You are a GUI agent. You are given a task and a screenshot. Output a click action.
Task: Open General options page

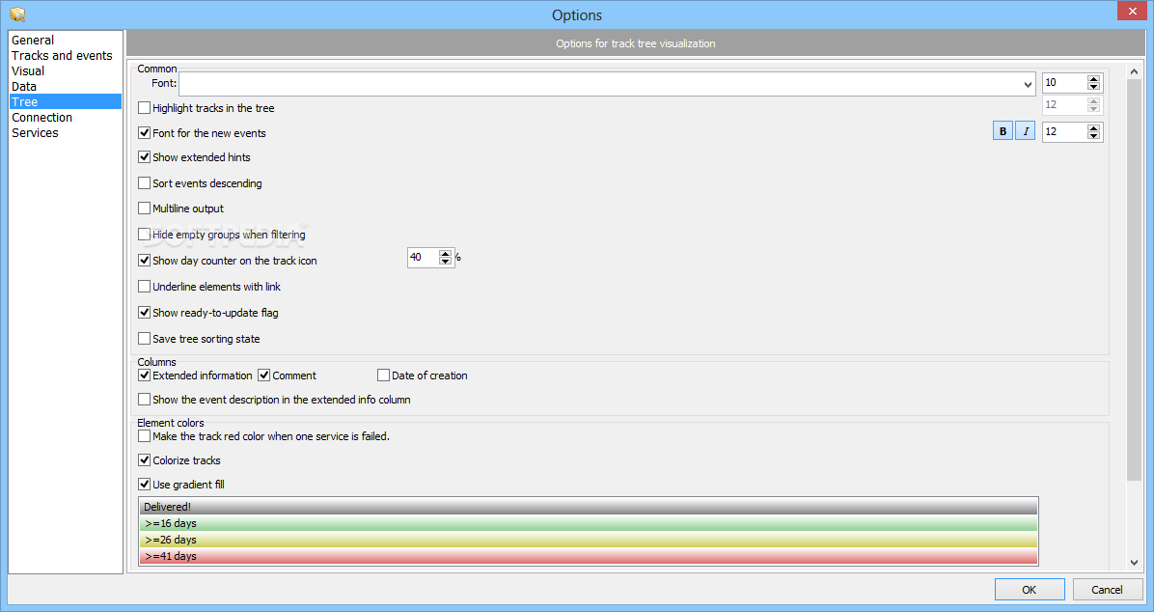pyautogui.click(x=33, y=40)
